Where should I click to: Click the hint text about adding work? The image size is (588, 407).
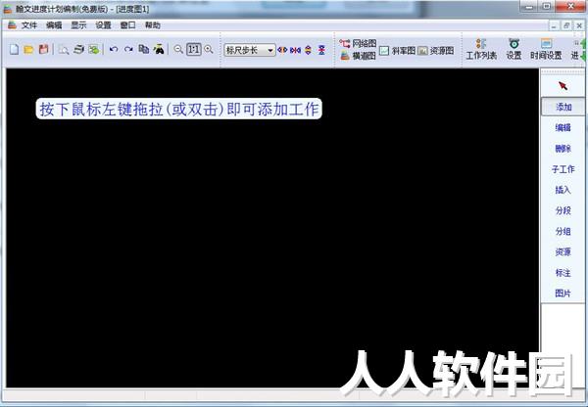click(179, 110)
